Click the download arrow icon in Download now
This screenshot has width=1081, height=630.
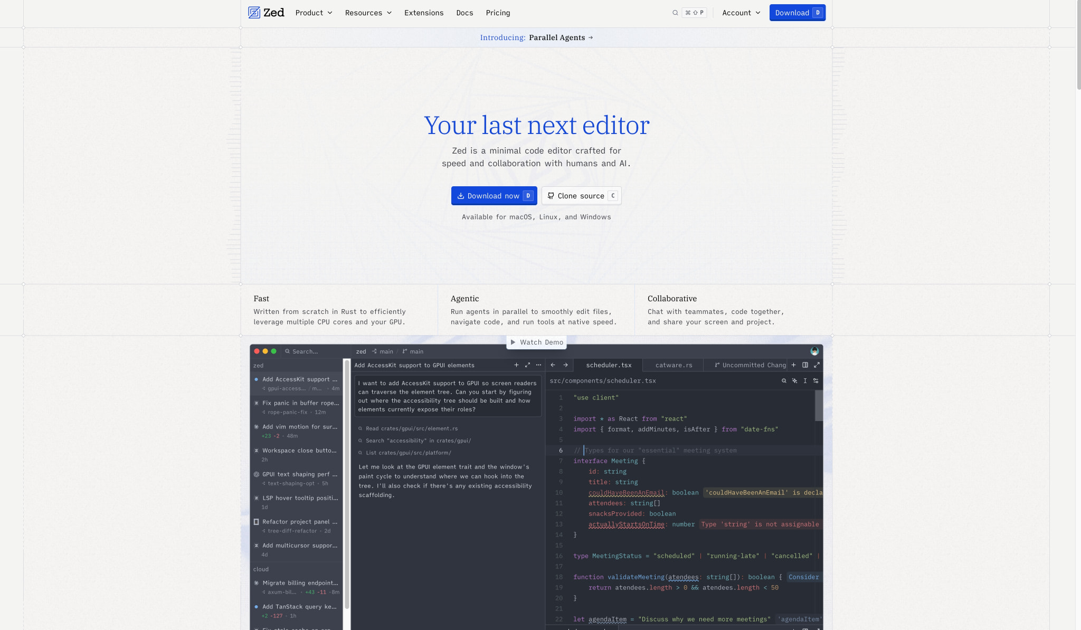[460, 196]
